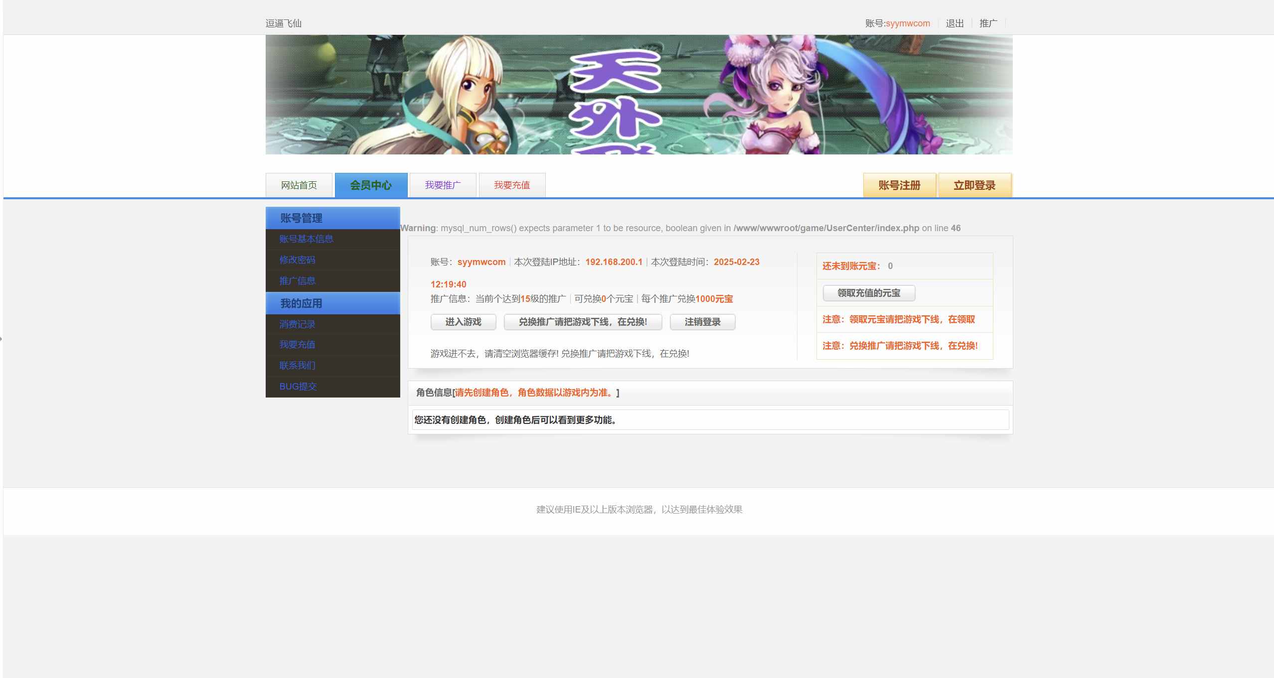Switch to the 会员中心 tab
Screen dimensions: 1274x678
click(371, 185)
